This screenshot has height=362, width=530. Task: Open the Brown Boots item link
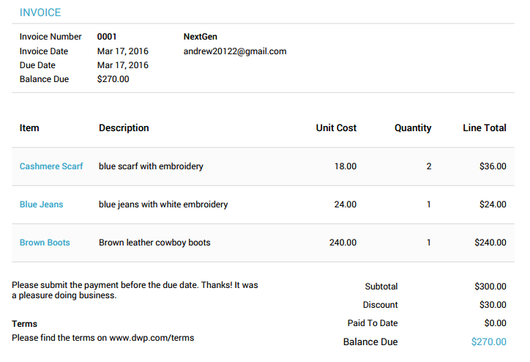pyautogui.click(x=45, y=243)
